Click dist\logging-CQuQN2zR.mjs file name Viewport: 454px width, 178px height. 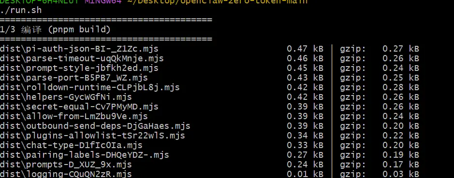[66, 174]
